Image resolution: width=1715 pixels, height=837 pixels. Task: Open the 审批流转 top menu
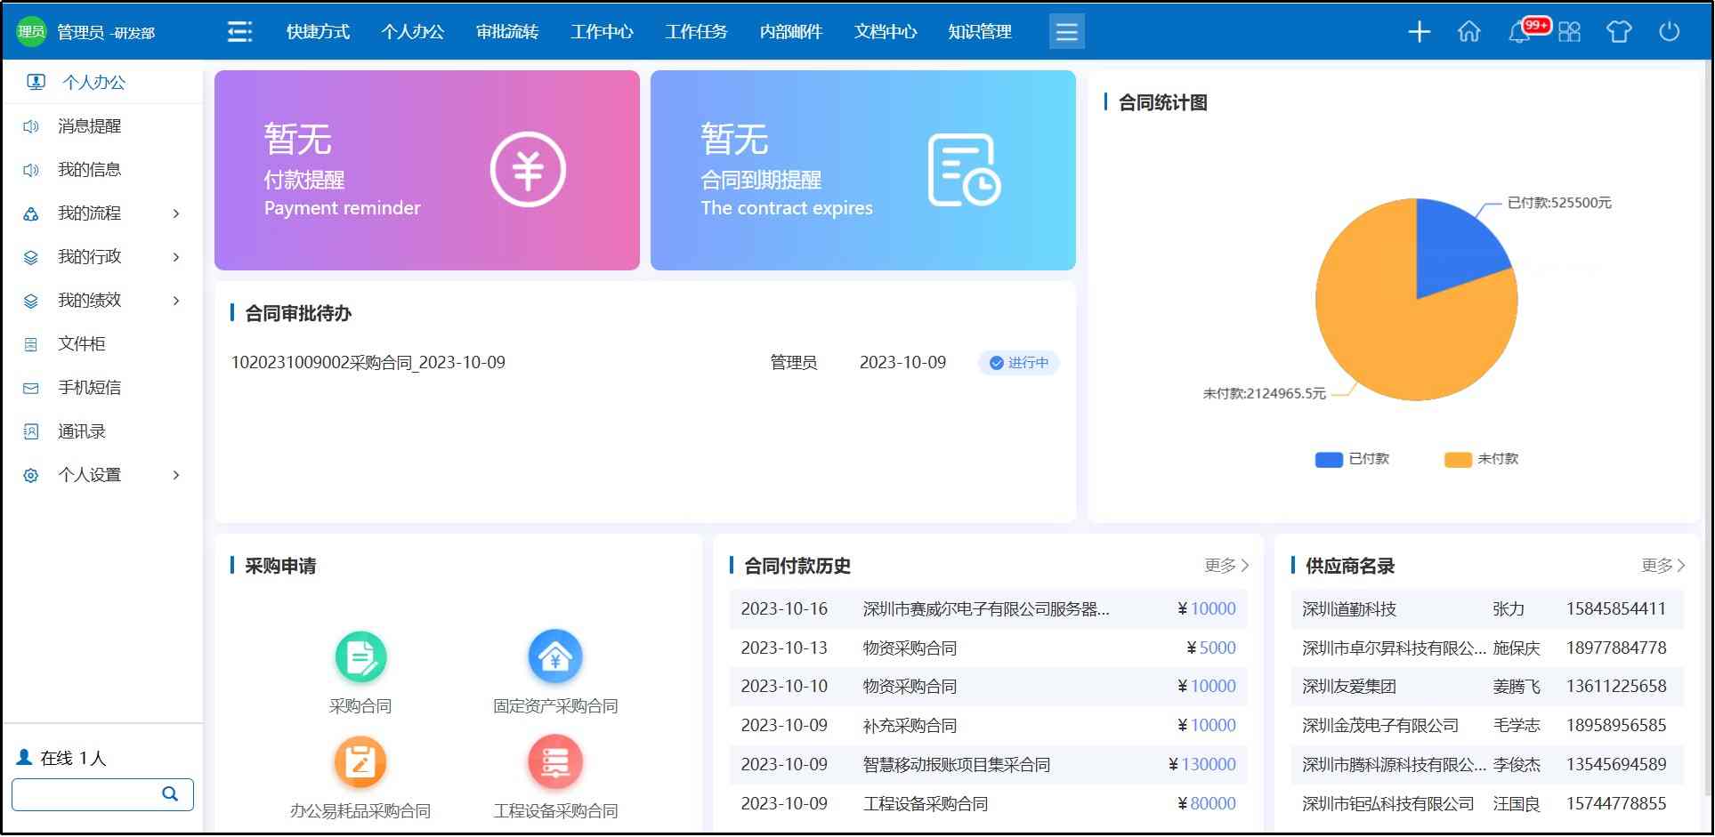point(507,32)
